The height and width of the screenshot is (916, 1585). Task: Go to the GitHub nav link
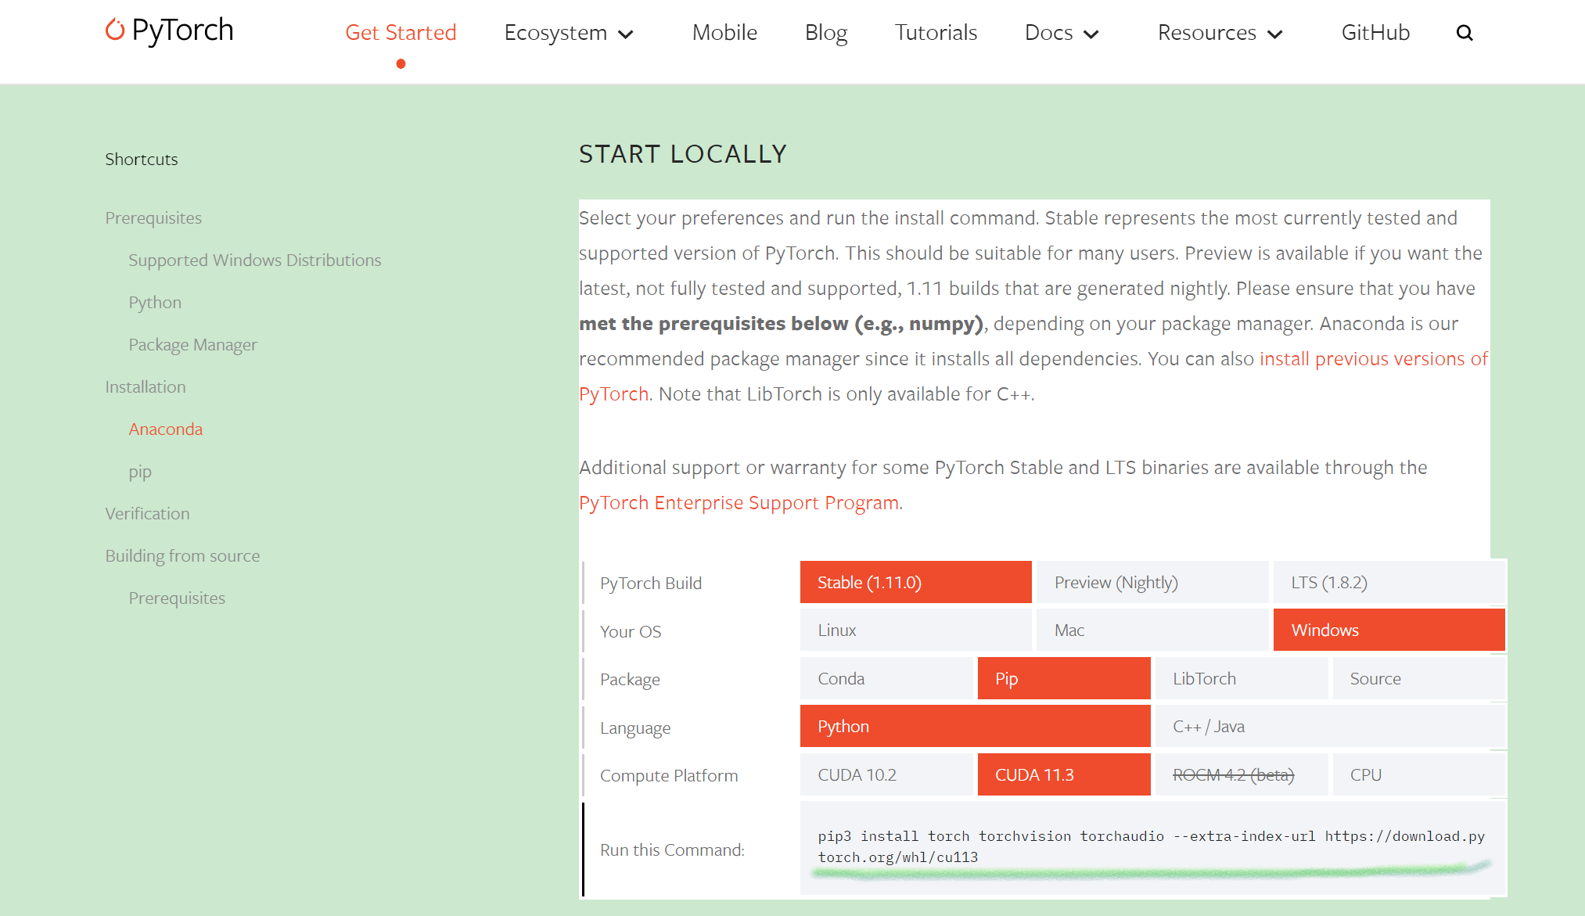tap(1375, 33)
